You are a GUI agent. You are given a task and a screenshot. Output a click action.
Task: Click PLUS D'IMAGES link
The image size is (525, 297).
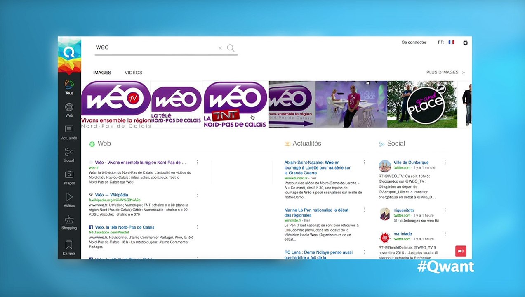coord(445,72)
